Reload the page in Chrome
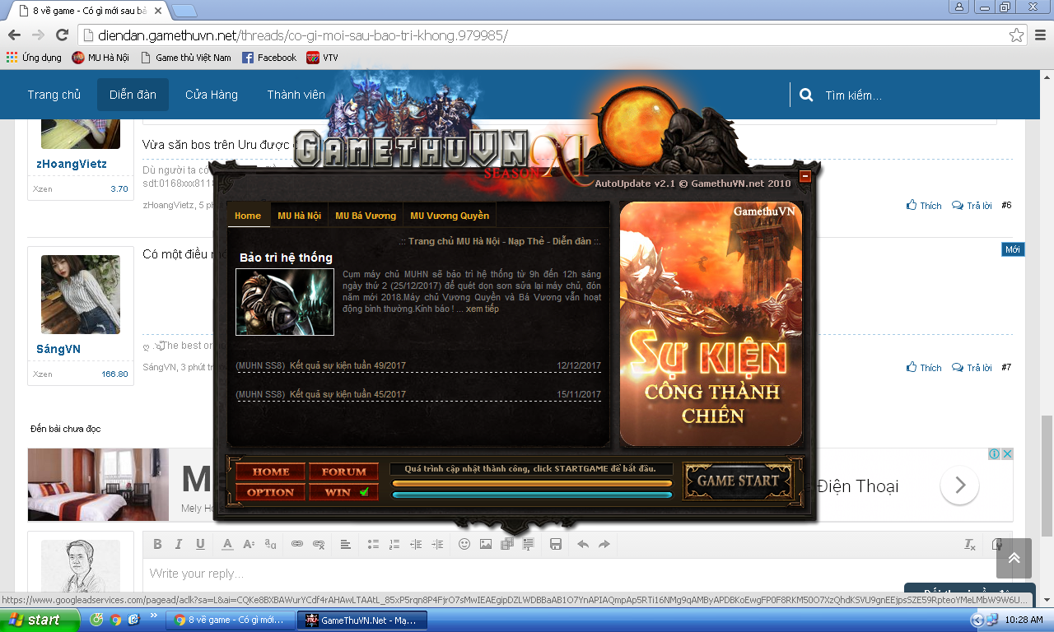The width and height of the screenshot is (1054, 632). tap(62, 35)
